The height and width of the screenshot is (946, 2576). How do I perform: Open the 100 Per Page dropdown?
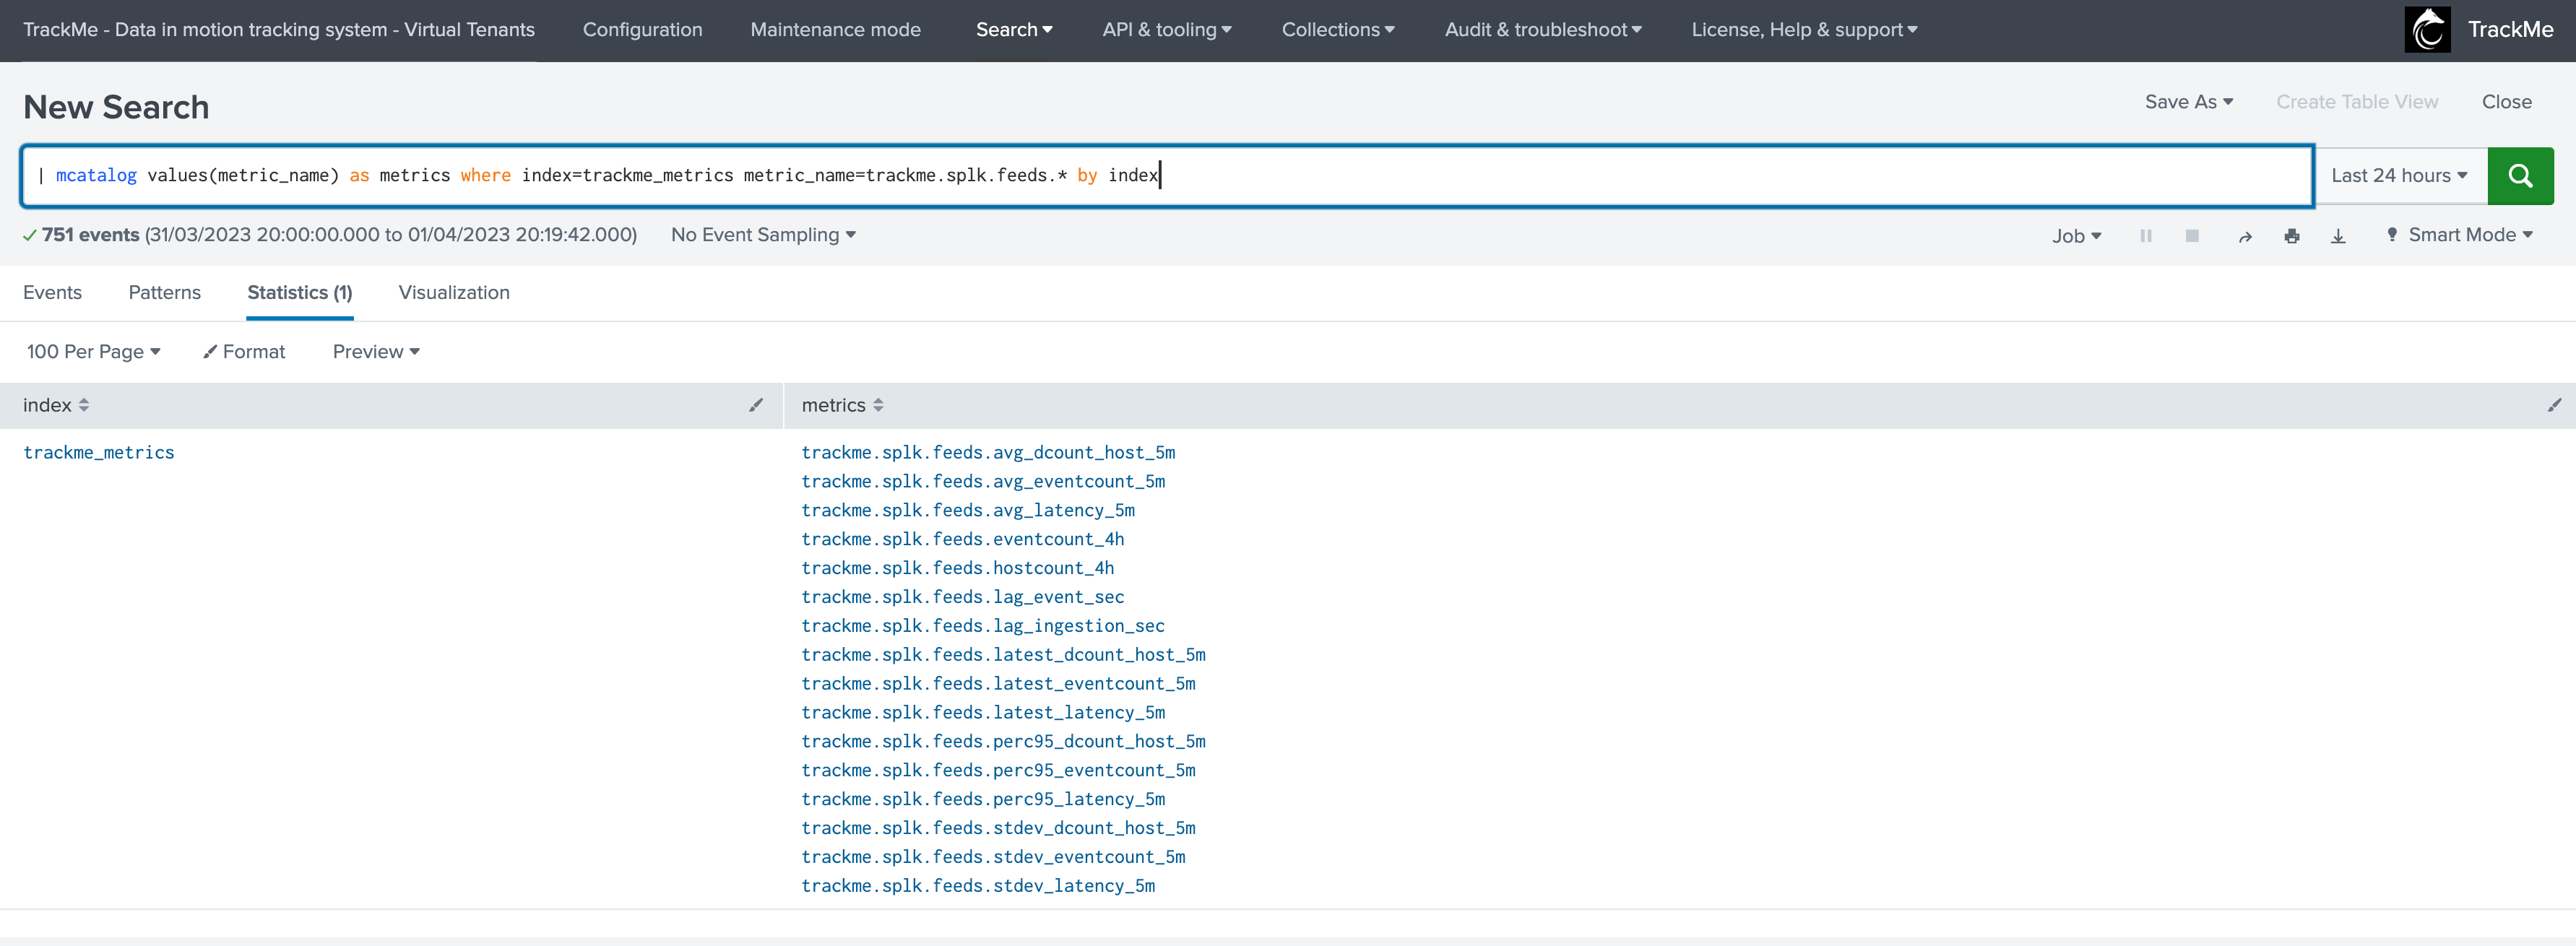tap(93, 352)
